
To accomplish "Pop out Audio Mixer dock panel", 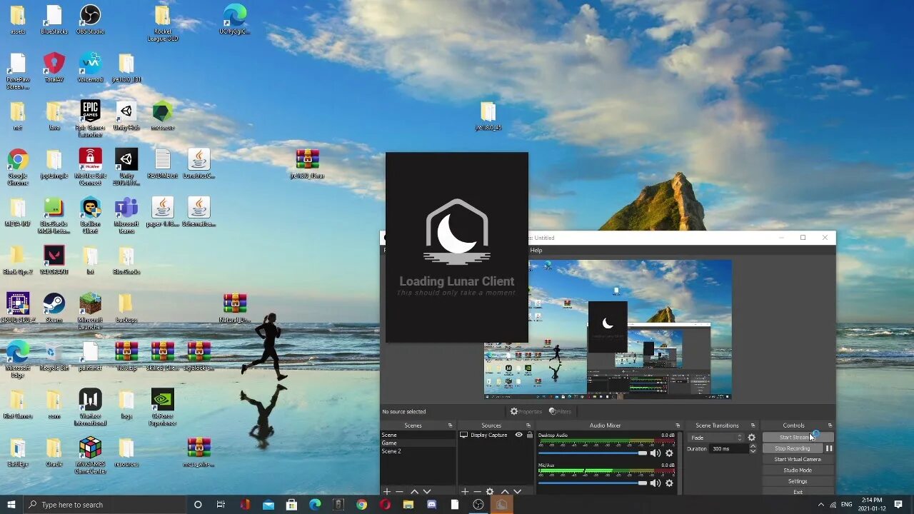I will click(x=678, y=425).
